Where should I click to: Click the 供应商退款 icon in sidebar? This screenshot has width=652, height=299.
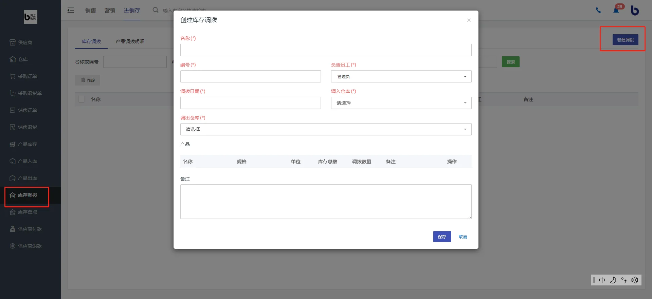(x=13, y=246)
